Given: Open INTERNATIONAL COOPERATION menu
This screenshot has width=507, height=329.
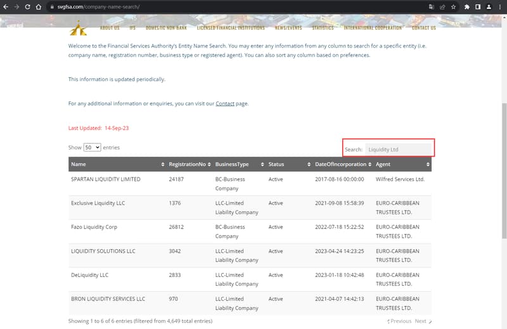Looking at the screenshot, I should (x=373, y=28).
